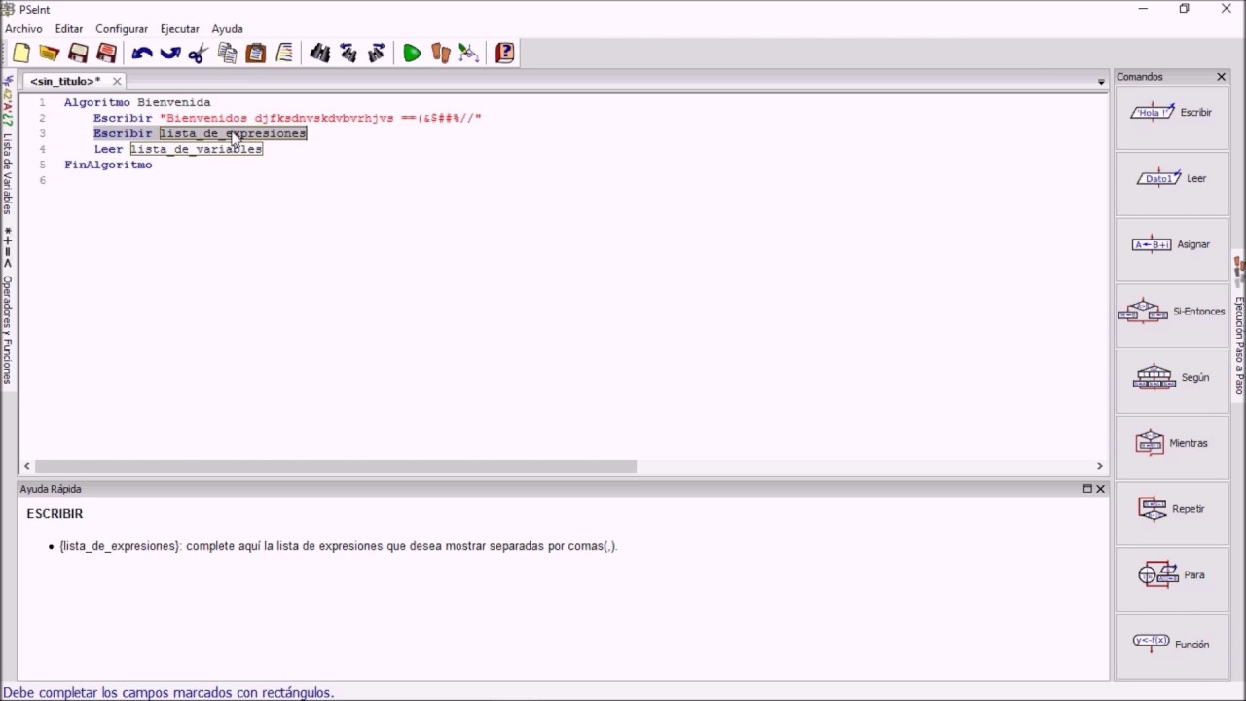The image size is (1246, 701).
Task: Copy the selection with the copy icon
Action: click(x=228, y=54)
